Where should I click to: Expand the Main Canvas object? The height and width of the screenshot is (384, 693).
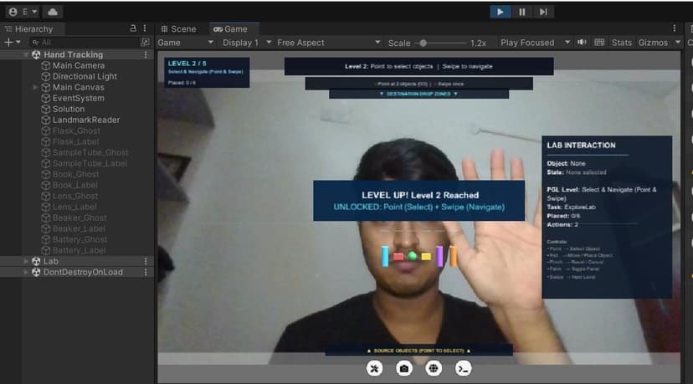click(35, 87)
